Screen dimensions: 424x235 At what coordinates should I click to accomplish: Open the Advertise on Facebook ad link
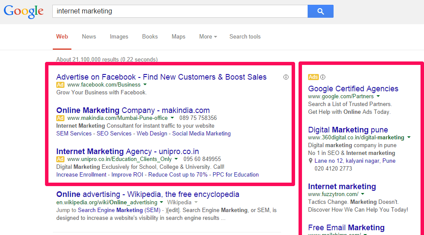(161, 77)
